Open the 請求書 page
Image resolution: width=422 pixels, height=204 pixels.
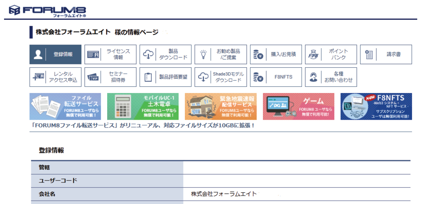(386, 54)
